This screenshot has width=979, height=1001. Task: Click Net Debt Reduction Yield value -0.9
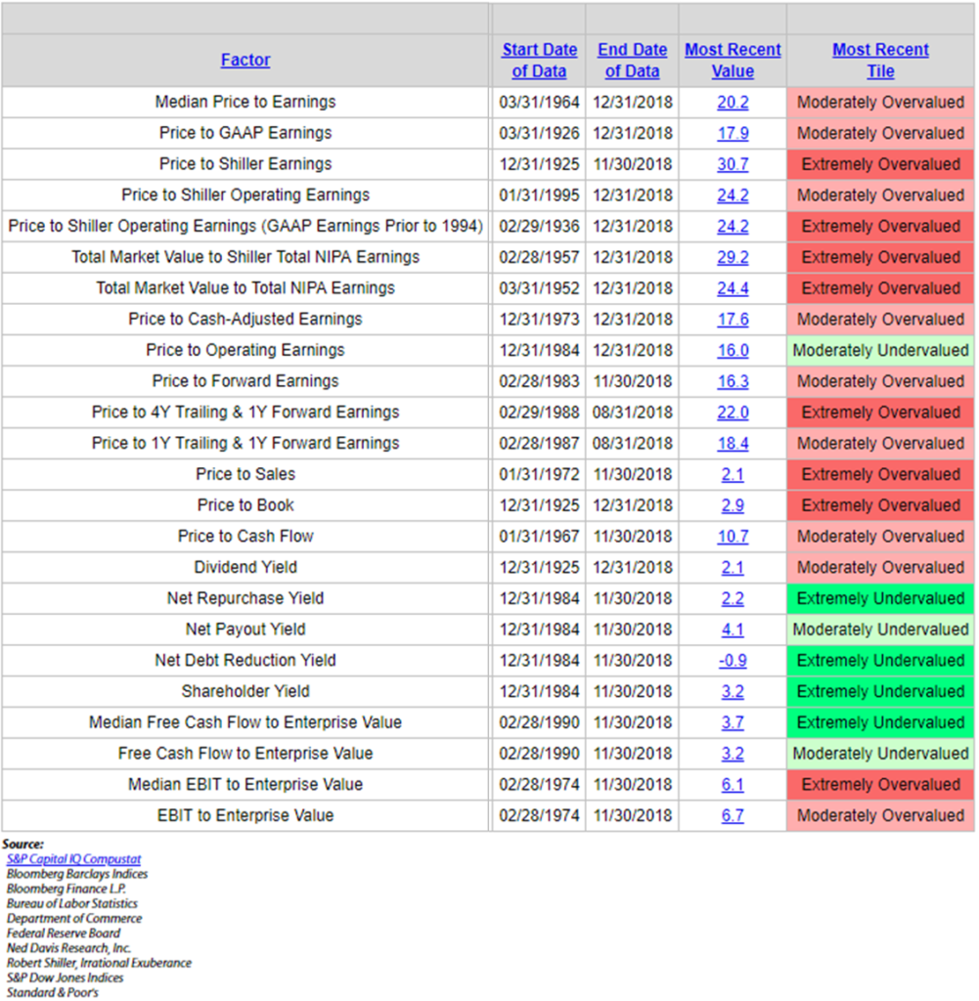click(x=733, y=661)
